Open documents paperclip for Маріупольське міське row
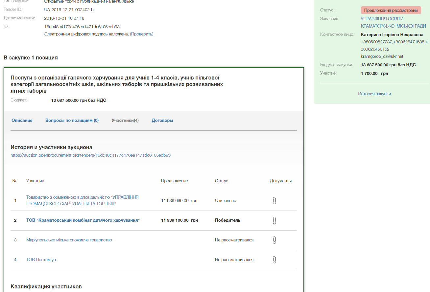The image size is (430, 292). pos(274,240)
